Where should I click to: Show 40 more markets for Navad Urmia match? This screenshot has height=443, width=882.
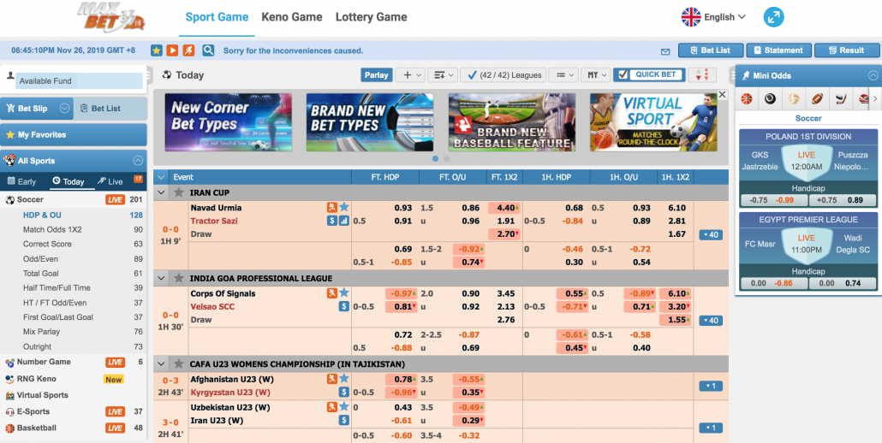point(711,234)
